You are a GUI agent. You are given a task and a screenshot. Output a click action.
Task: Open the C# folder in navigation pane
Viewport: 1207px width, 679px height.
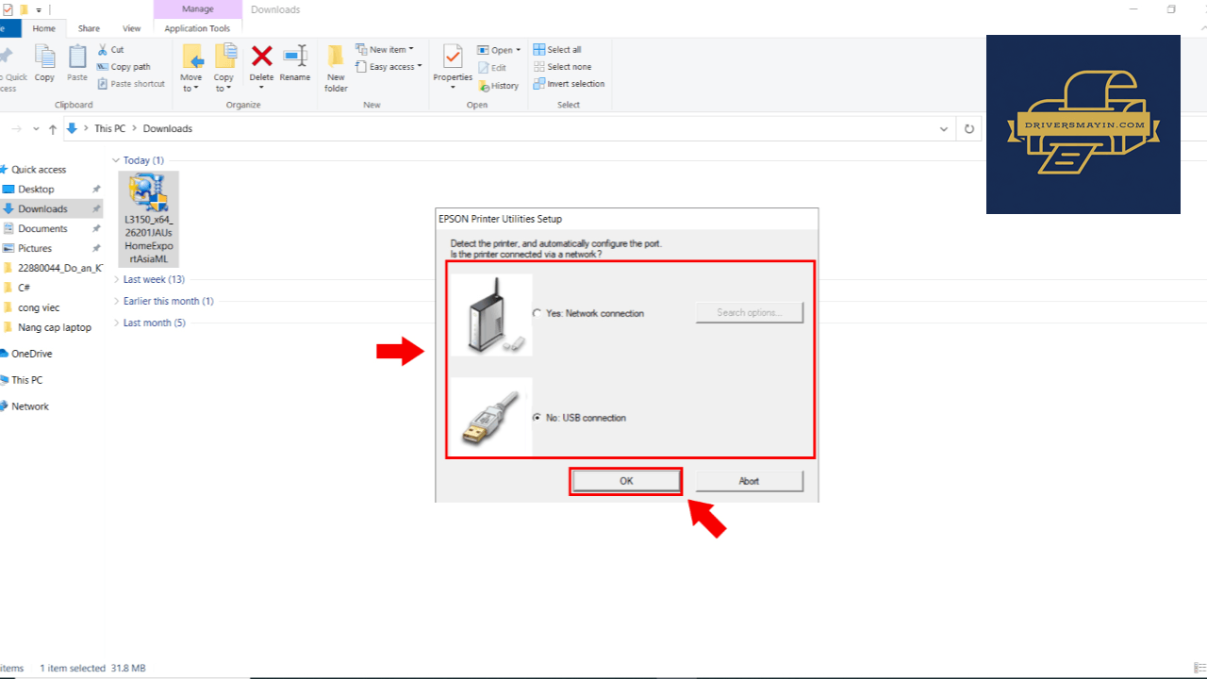pyautogui.click(x=24, y=289)
